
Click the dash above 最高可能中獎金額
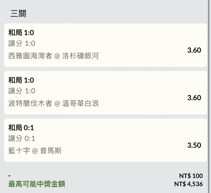click(9, 176)
